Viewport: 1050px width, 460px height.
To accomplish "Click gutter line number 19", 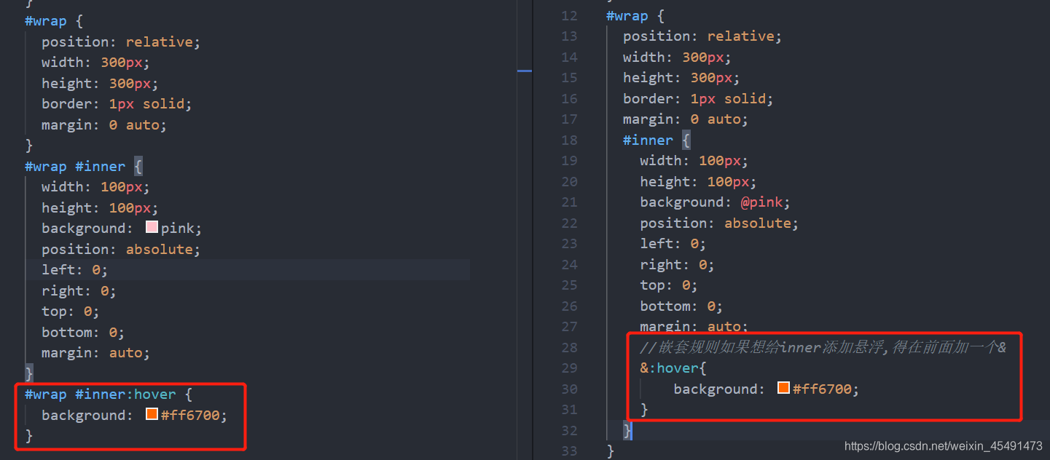I will click(570, 160).
